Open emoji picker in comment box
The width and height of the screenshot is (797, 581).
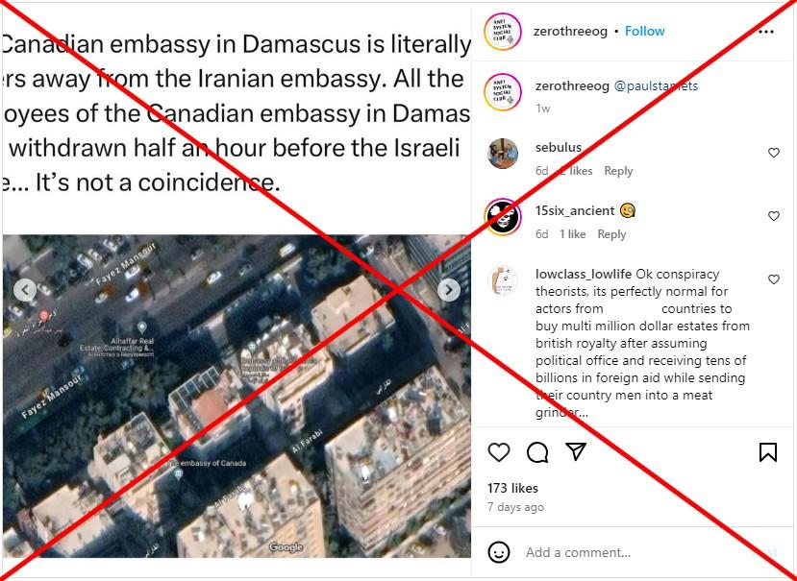tap(499, 552)
